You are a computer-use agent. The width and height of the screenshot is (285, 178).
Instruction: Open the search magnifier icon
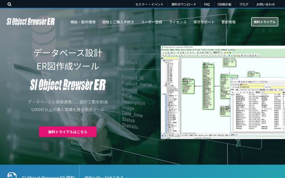9,4
